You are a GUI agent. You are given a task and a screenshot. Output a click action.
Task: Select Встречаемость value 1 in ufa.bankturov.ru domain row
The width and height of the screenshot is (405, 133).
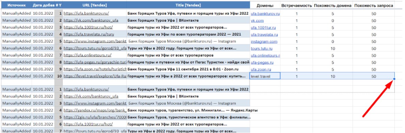[297, 14]
